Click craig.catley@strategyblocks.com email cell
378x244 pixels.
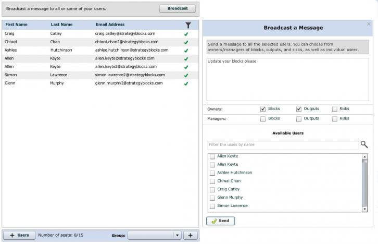click(125, 33)
